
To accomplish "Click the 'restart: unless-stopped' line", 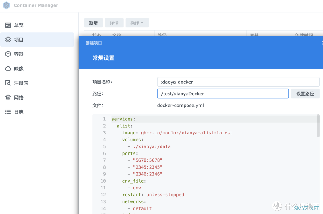I will [153, 195].
